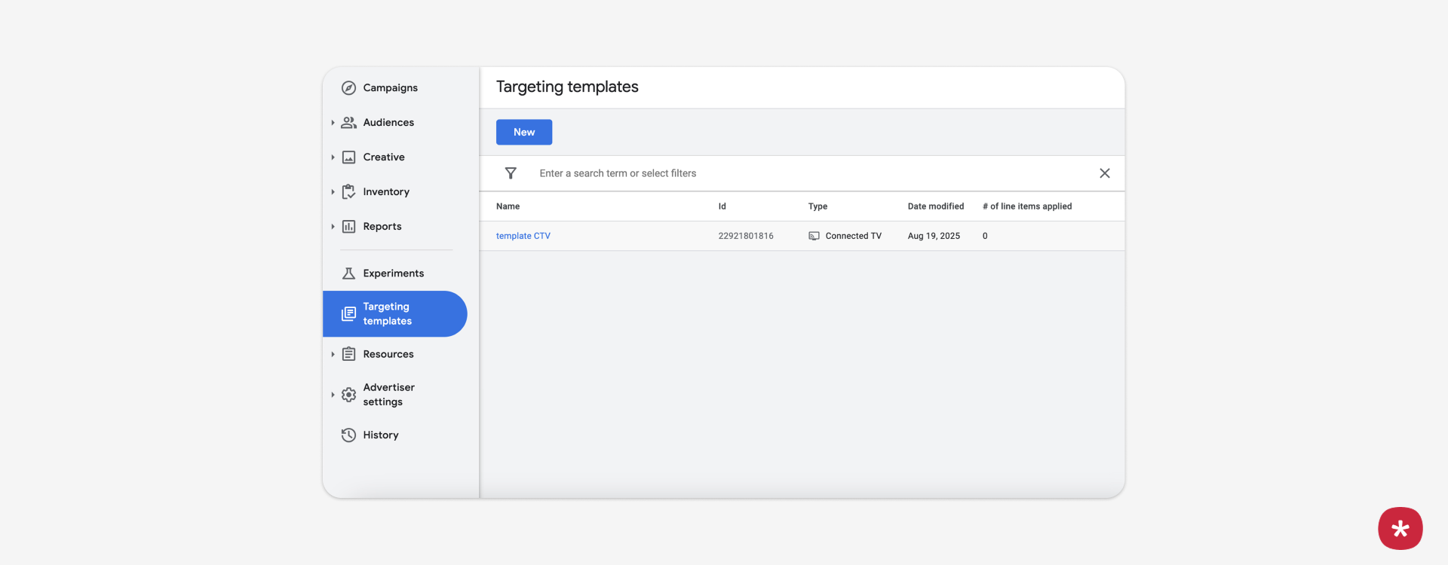This screenshot has height=565, width=1448.
Task: Click the Creative image icon
Action: (x=348, y=157)
